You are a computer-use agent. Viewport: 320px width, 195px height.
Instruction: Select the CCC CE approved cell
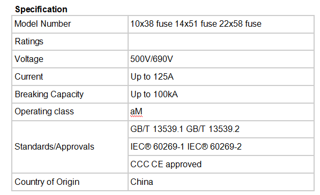pyautogui.click(x=221, y=165)
